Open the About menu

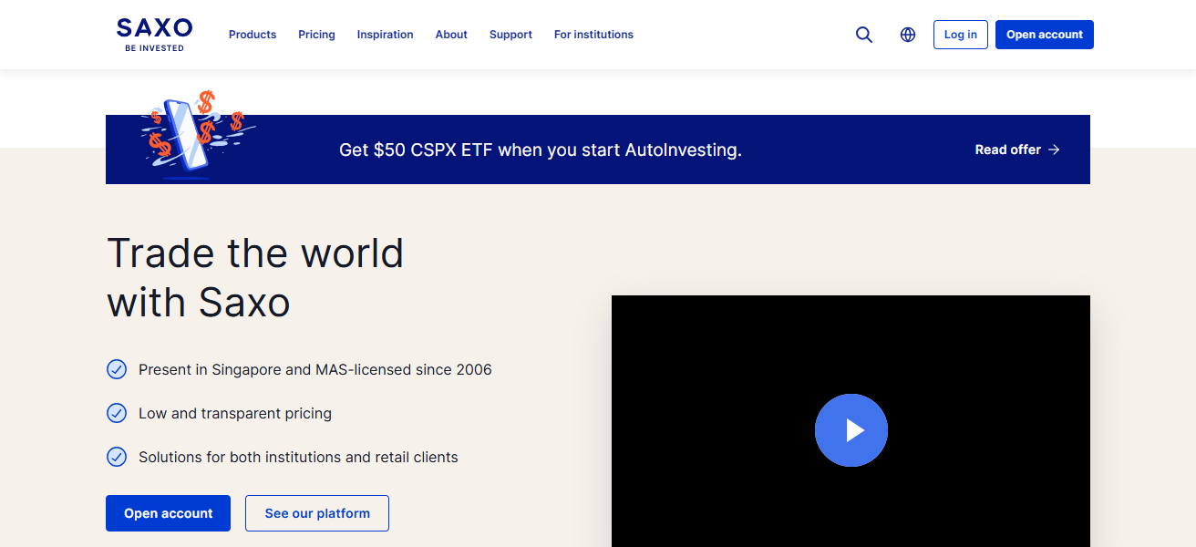click(451, 35)
